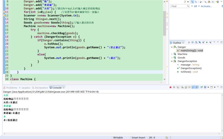Click the Clear Console icon

182,87
